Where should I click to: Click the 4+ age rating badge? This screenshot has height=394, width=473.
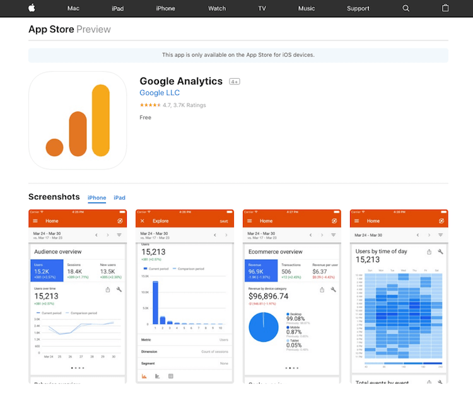(x=235, y=81)
